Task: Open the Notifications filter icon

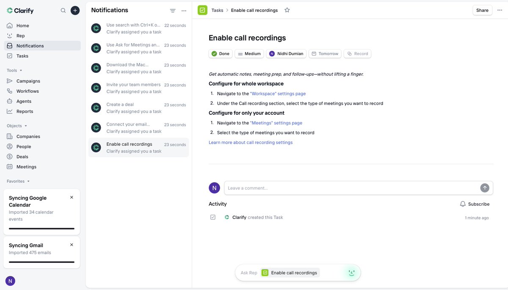Action: coord(173,11)
